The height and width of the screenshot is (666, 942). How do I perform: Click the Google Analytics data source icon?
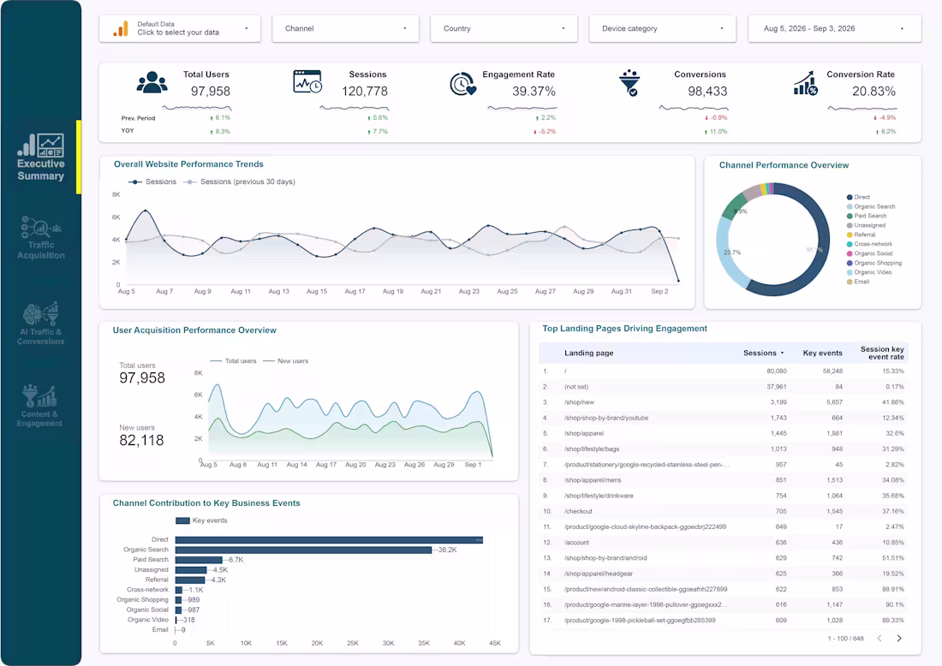121,28
